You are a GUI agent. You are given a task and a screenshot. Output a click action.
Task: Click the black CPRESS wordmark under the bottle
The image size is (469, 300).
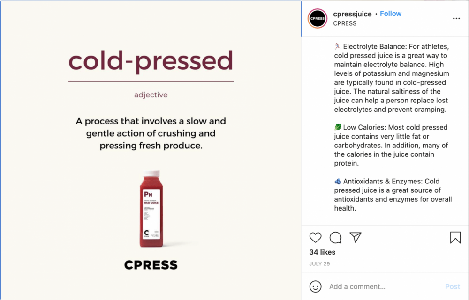[x=151, y=265]
